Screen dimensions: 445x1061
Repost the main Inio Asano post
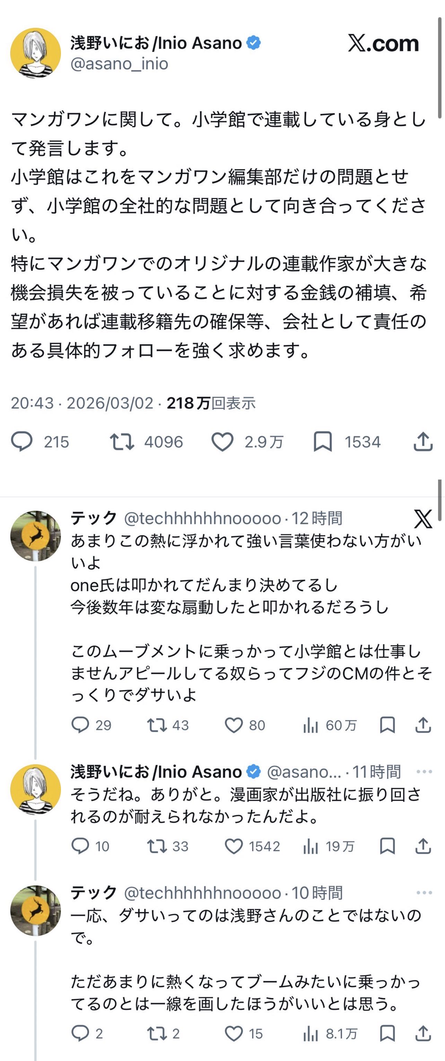(122, 442)
